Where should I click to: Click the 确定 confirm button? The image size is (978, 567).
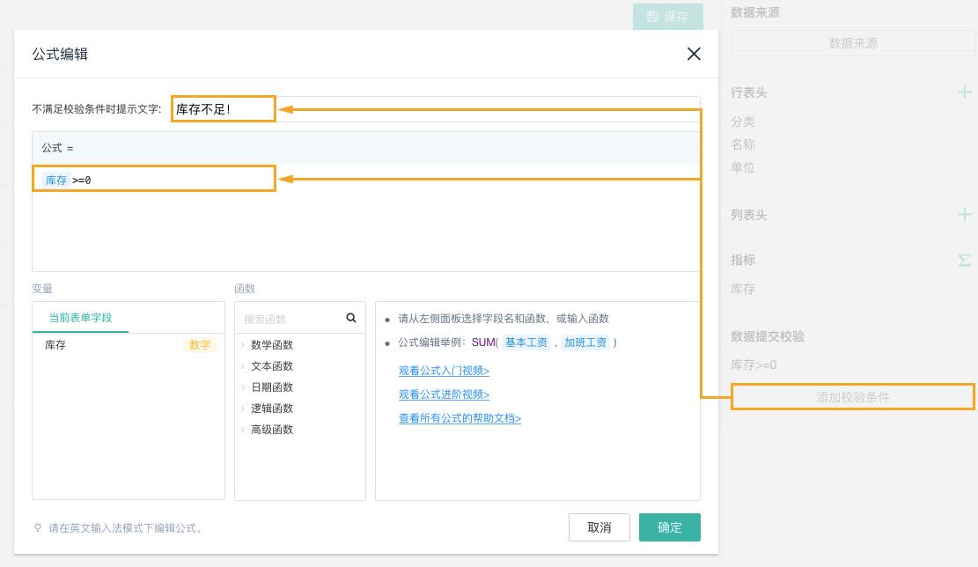(x=669, y=527)
